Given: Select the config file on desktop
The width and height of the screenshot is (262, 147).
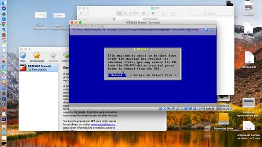Looking at the screenshot, I should click(248, 30).
